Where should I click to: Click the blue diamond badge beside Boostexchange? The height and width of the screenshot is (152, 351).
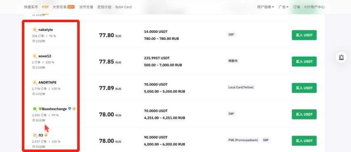click(x=70, y=109)
